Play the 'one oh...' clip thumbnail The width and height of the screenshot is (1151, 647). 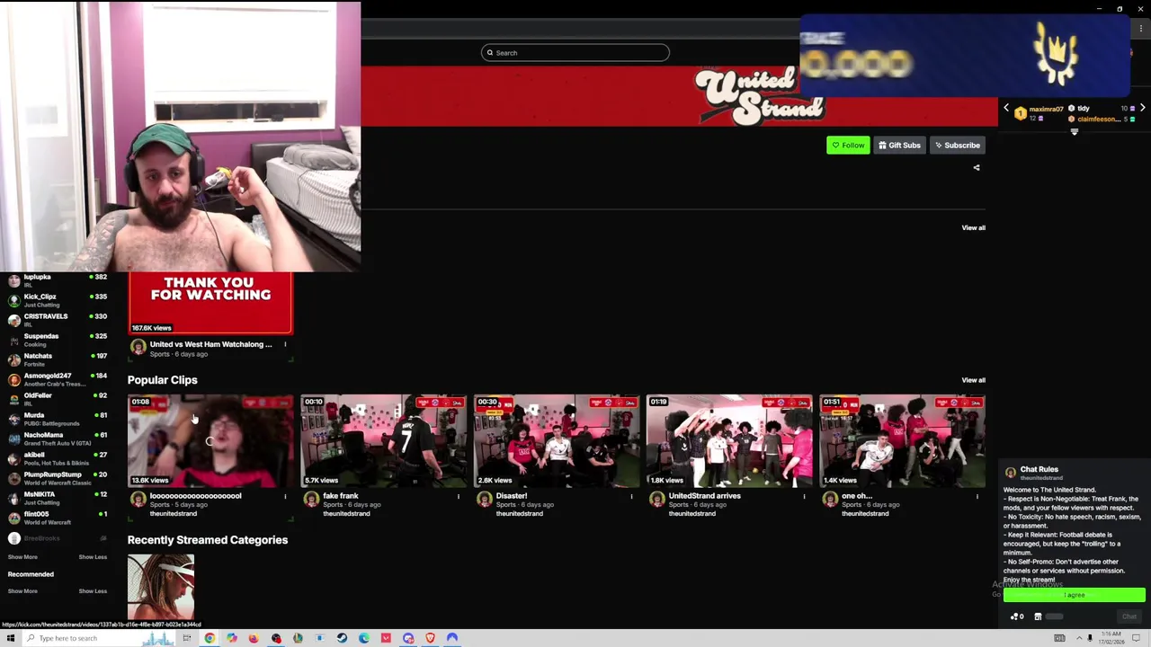pos(902,441)
